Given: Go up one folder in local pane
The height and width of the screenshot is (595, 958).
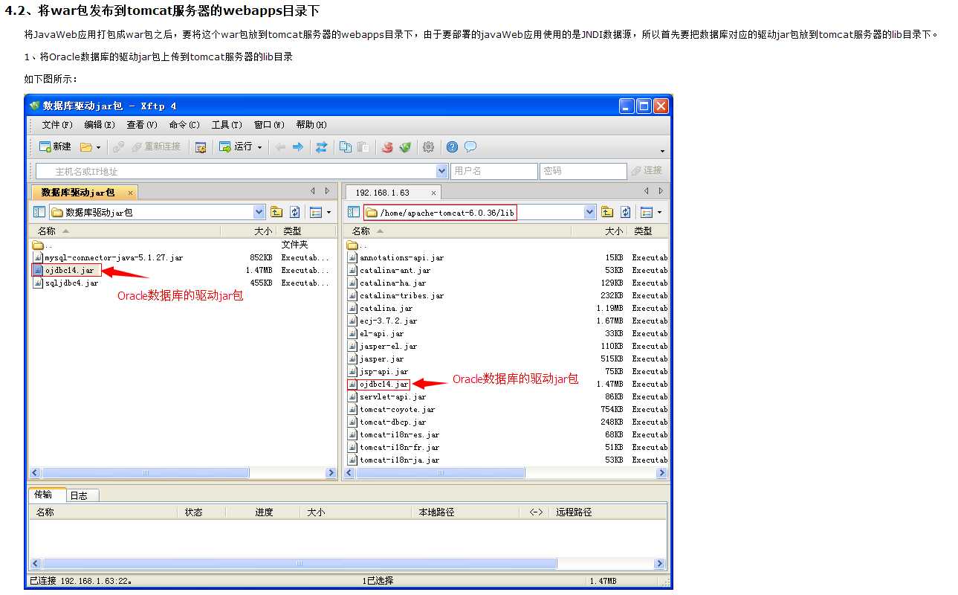Looking at the screenshot, I should (x=276, y=212).
